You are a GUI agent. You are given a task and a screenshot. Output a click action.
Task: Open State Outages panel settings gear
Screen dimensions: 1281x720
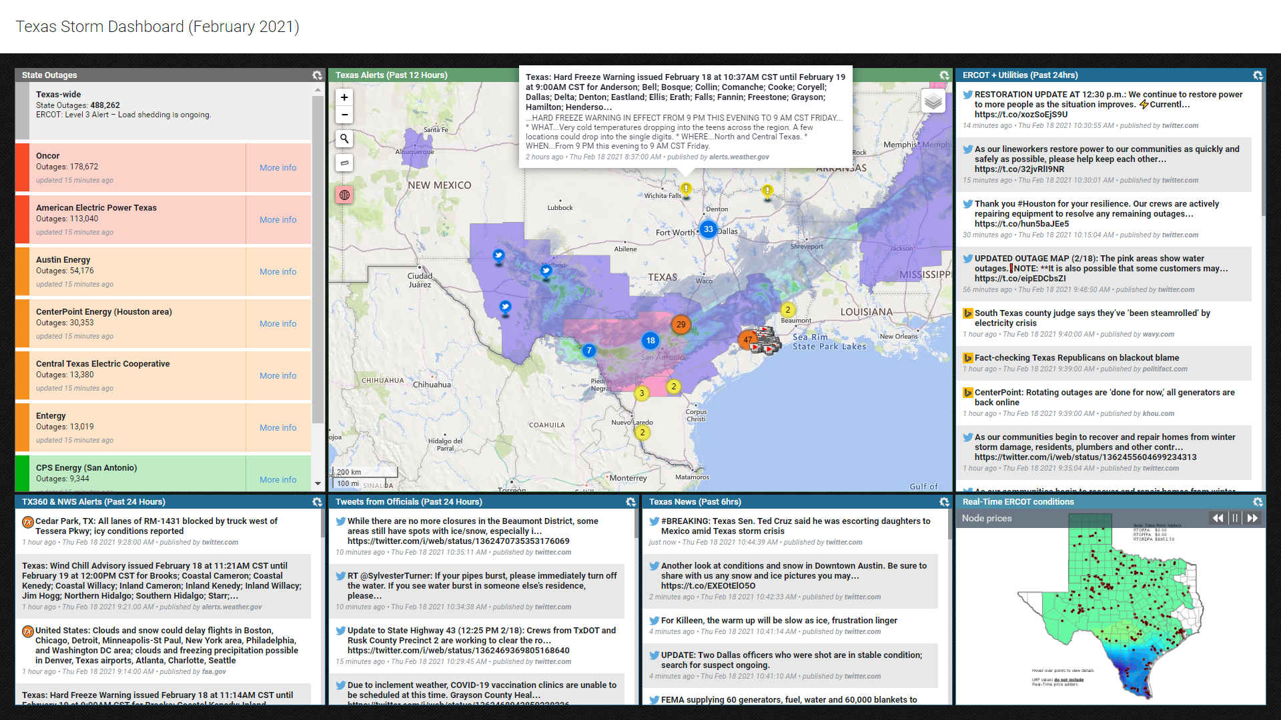(x=317, y=75)
